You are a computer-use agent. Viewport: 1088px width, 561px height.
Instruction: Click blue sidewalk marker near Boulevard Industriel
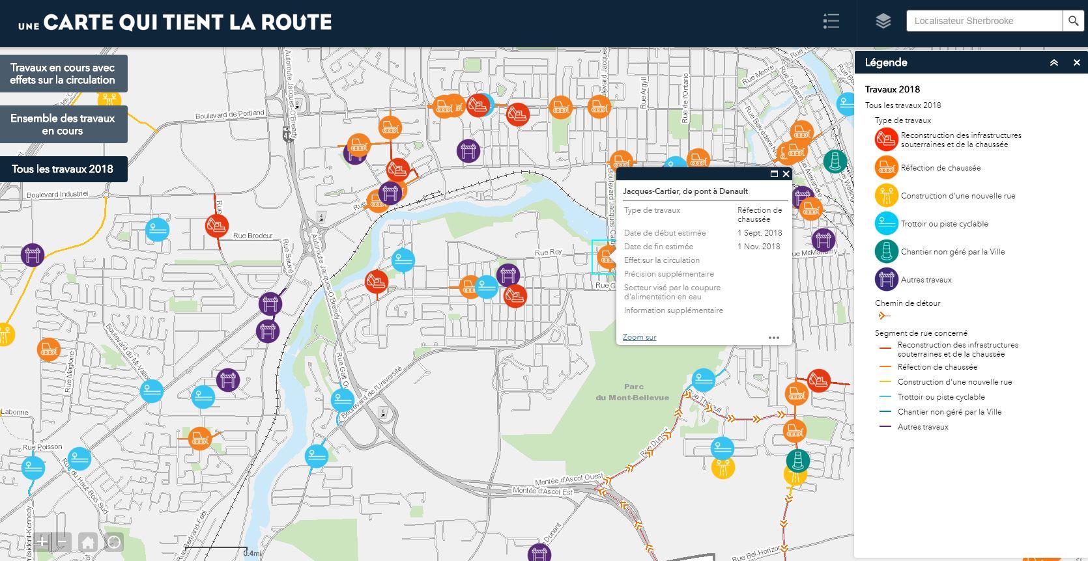tap(157, 229)
